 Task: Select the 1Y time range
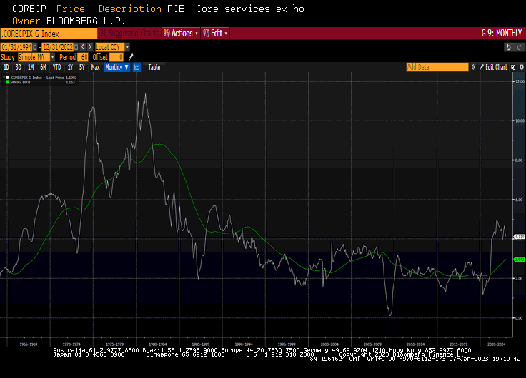tap(69, 67)
